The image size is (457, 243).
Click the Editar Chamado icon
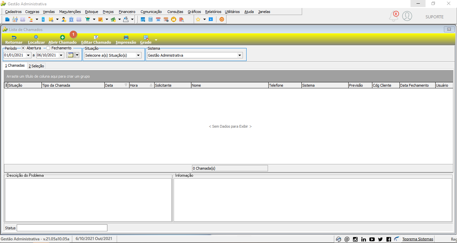[x=96, y=37]
